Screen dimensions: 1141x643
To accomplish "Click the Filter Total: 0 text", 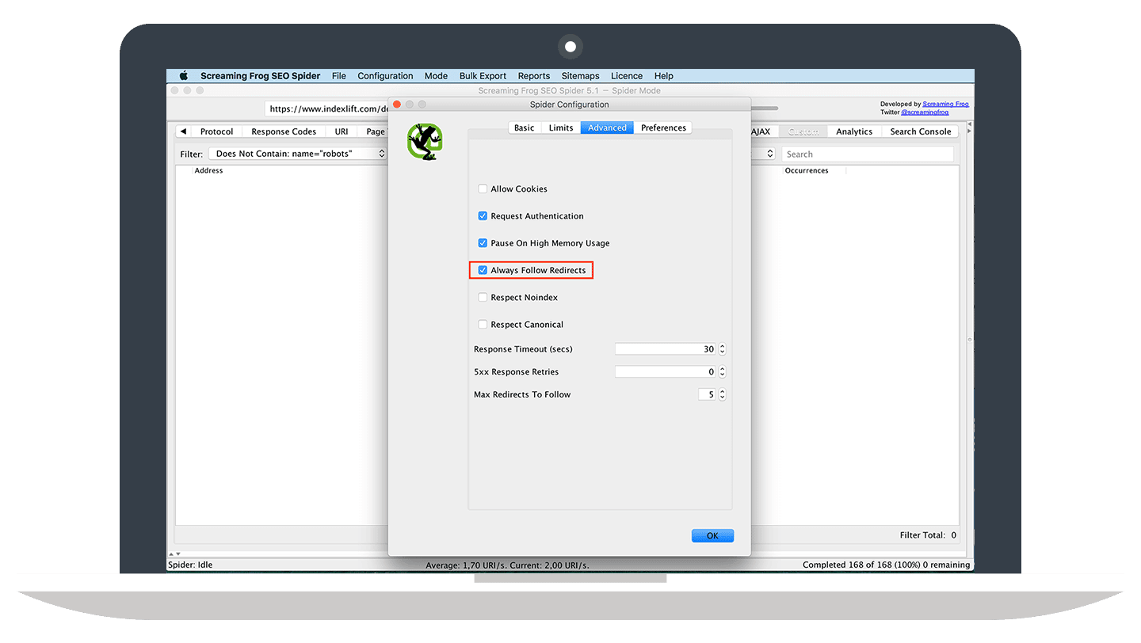I will pyautogui.click(x=928, y=535).
